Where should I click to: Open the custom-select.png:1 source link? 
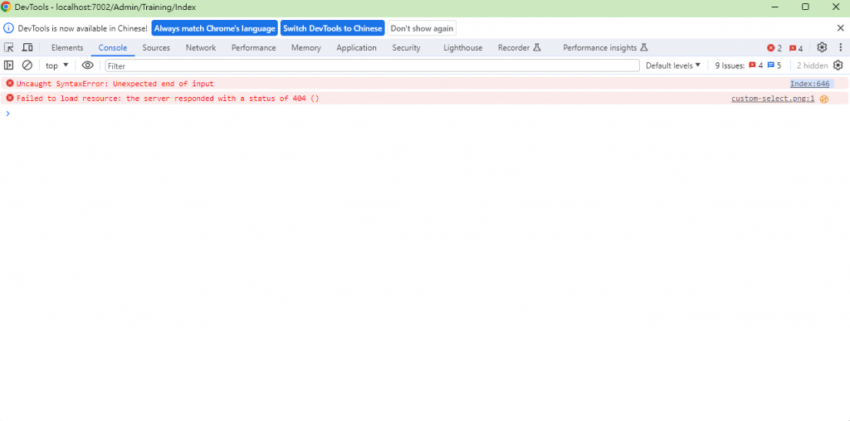click(x=773, y=99)
